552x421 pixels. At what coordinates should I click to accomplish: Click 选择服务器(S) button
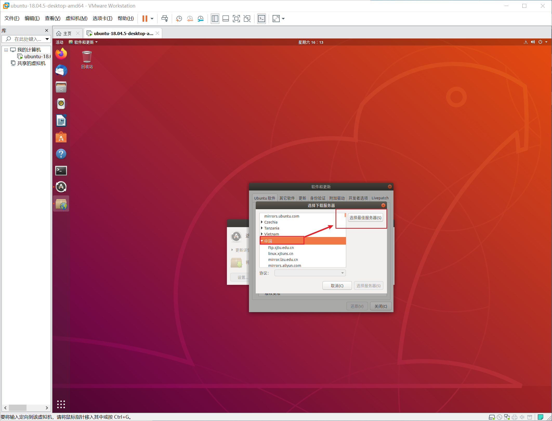[369, 286]
